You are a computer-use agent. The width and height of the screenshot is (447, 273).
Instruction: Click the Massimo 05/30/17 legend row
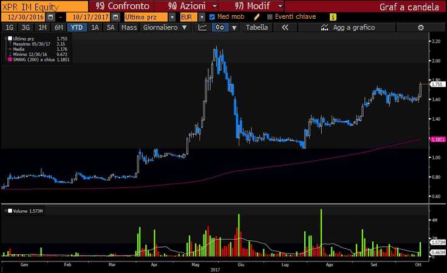click(38, 44)
